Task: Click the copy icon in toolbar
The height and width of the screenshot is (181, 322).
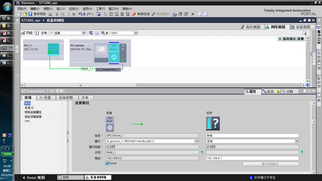Action: coord(63,14)
